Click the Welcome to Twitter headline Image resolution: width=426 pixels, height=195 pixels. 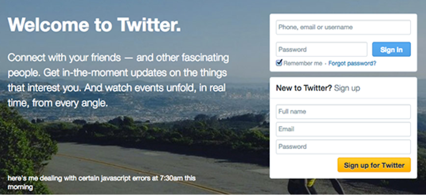tap(94, 25)
